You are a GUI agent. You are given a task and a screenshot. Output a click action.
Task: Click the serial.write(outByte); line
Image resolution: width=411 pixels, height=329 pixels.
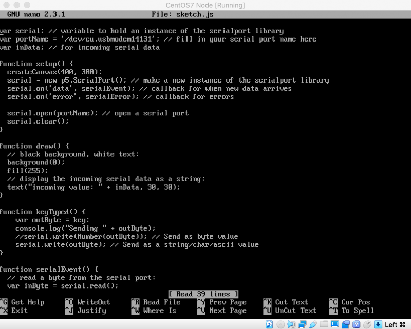point(137,245)
